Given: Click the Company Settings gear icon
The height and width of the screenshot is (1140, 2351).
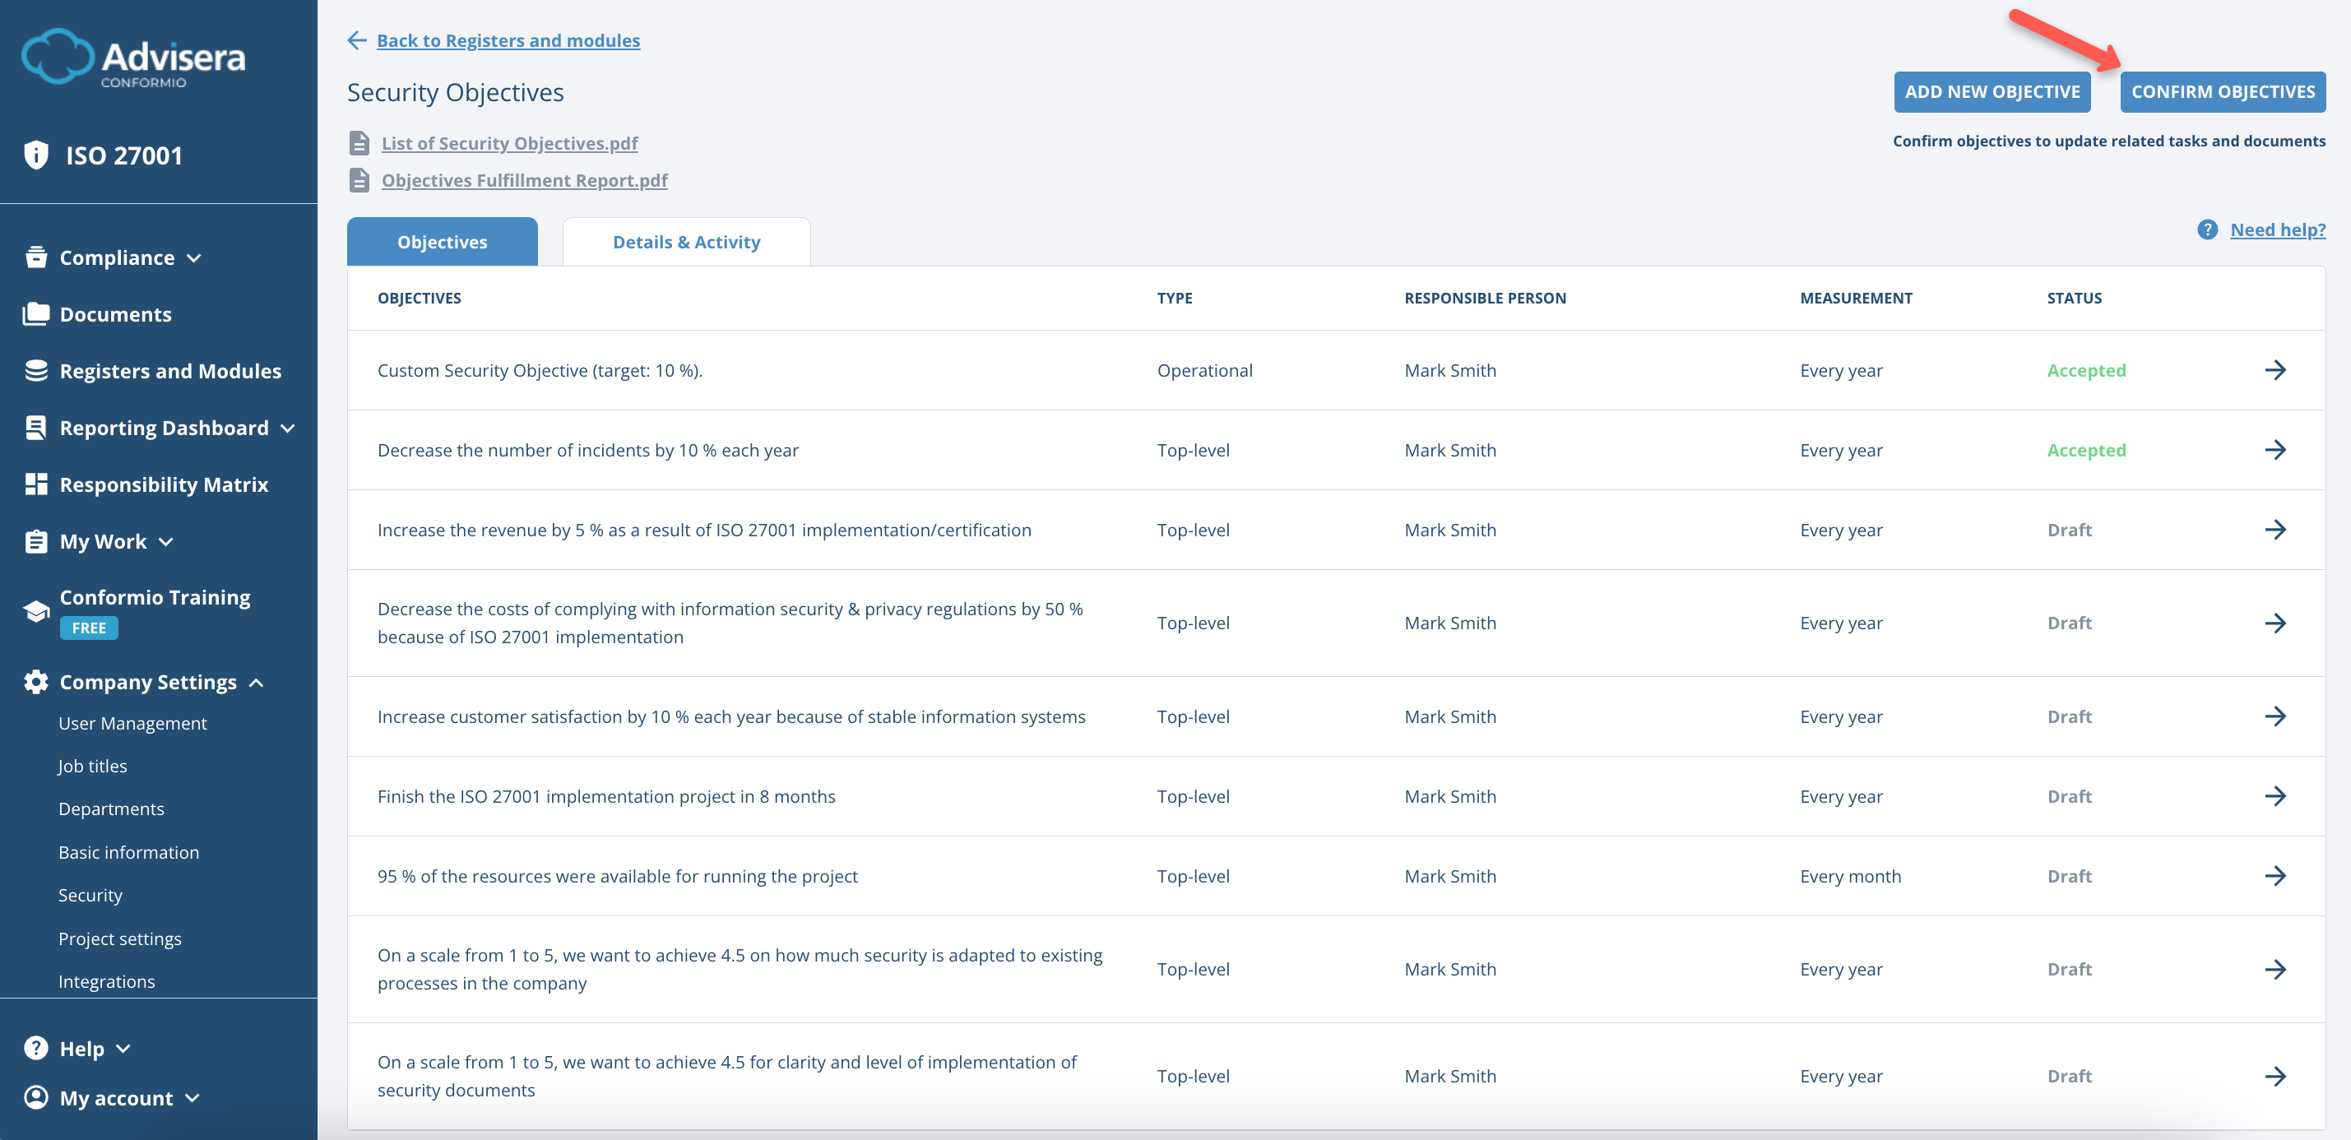Looking at the screenshot, I should click(x=34, y=681).
